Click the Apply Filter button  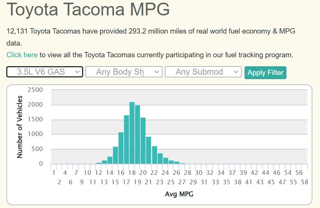click(x=265, y=72)
